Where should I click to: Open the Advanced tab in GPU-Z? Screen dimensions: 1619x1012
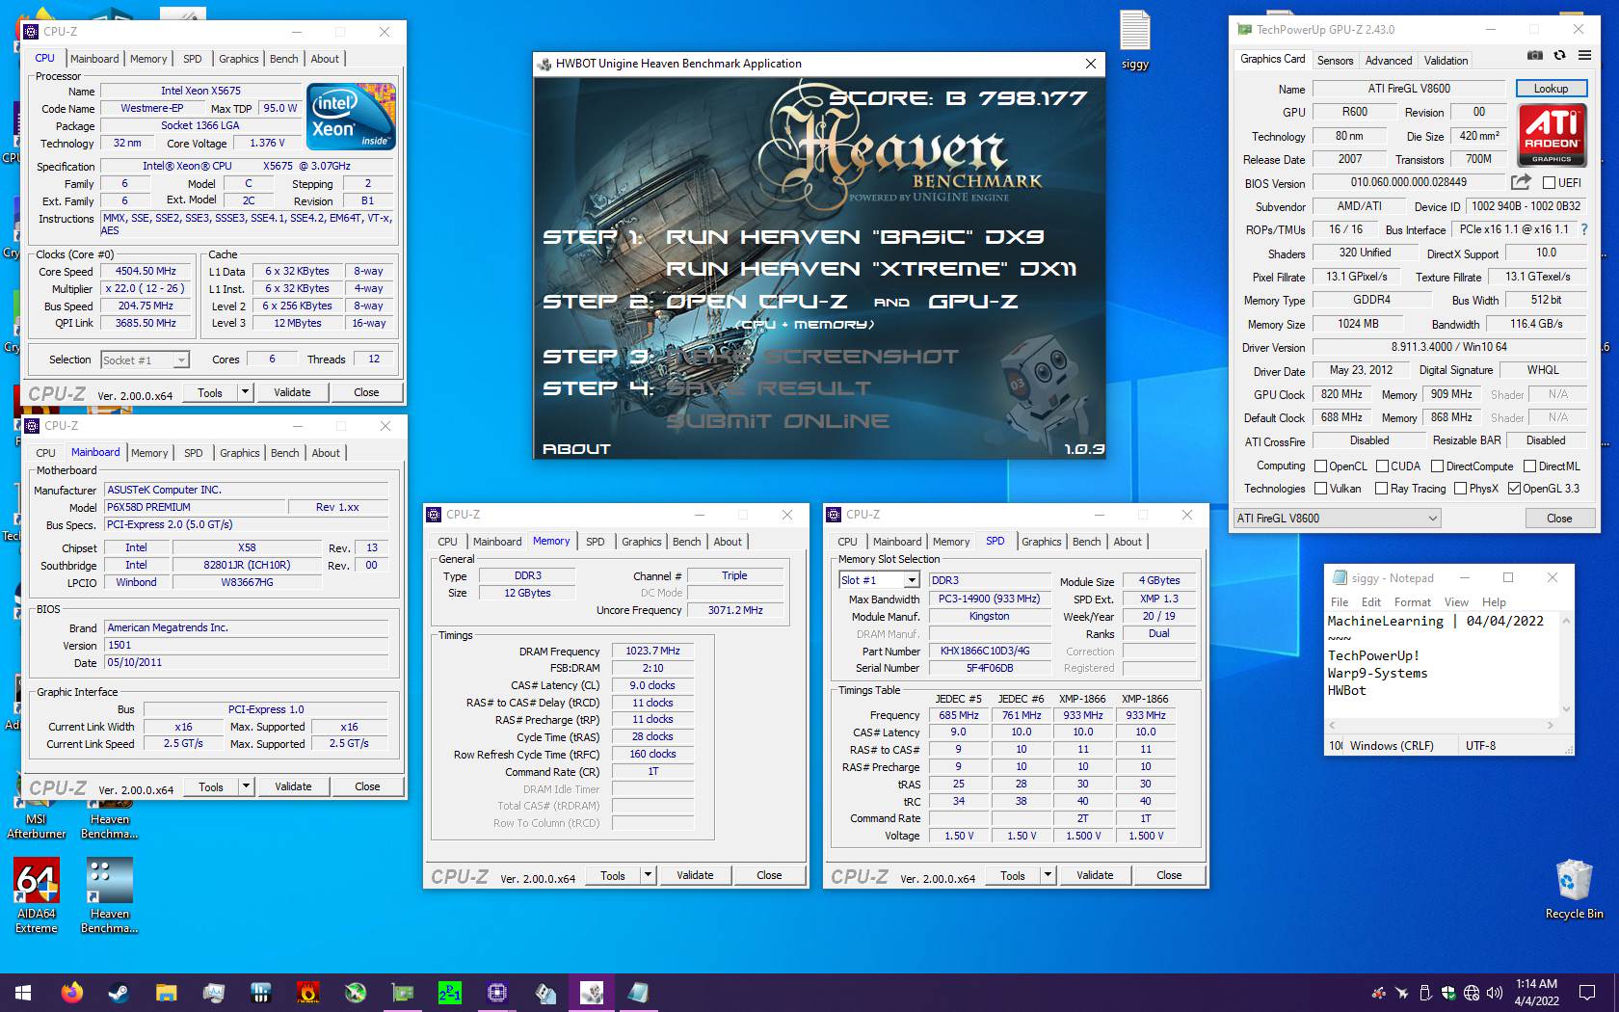(1388, 60)
